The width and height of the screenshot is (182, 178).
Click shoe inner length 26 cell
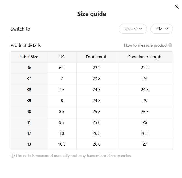pos(145,122)
